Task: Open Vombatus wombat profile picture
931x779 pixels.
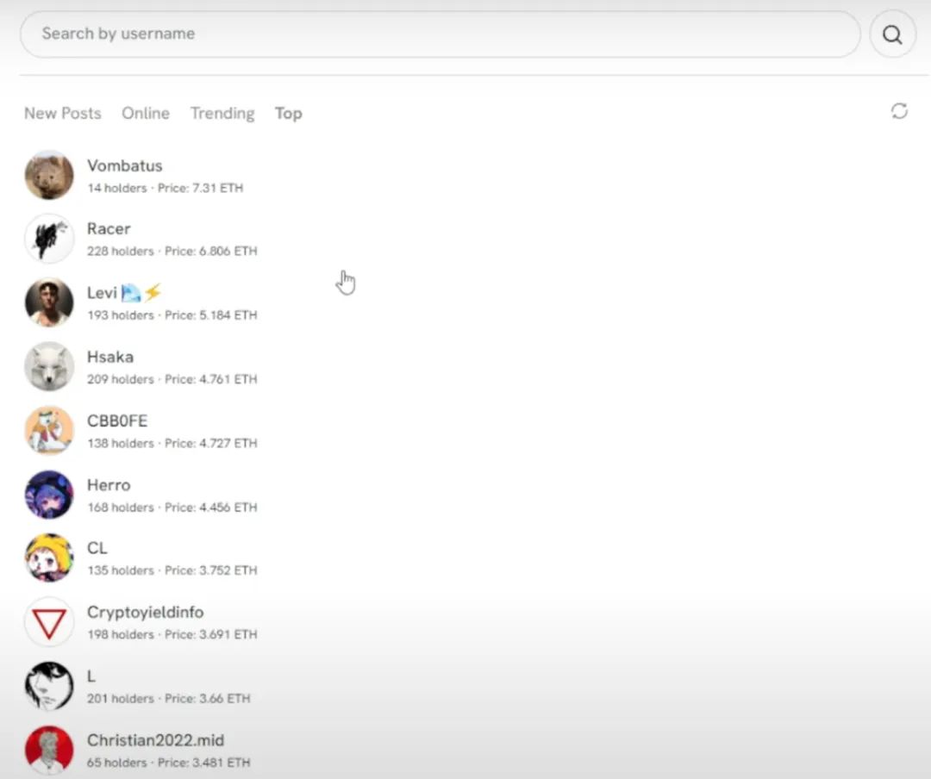Action: (x=49, y=175)
